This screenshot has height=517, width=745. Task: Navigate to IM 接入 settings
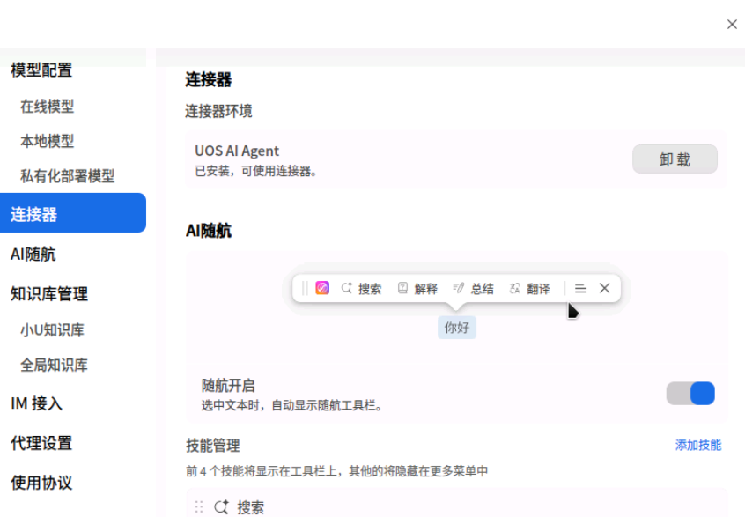pyautogui.click(x=37, y=403)
